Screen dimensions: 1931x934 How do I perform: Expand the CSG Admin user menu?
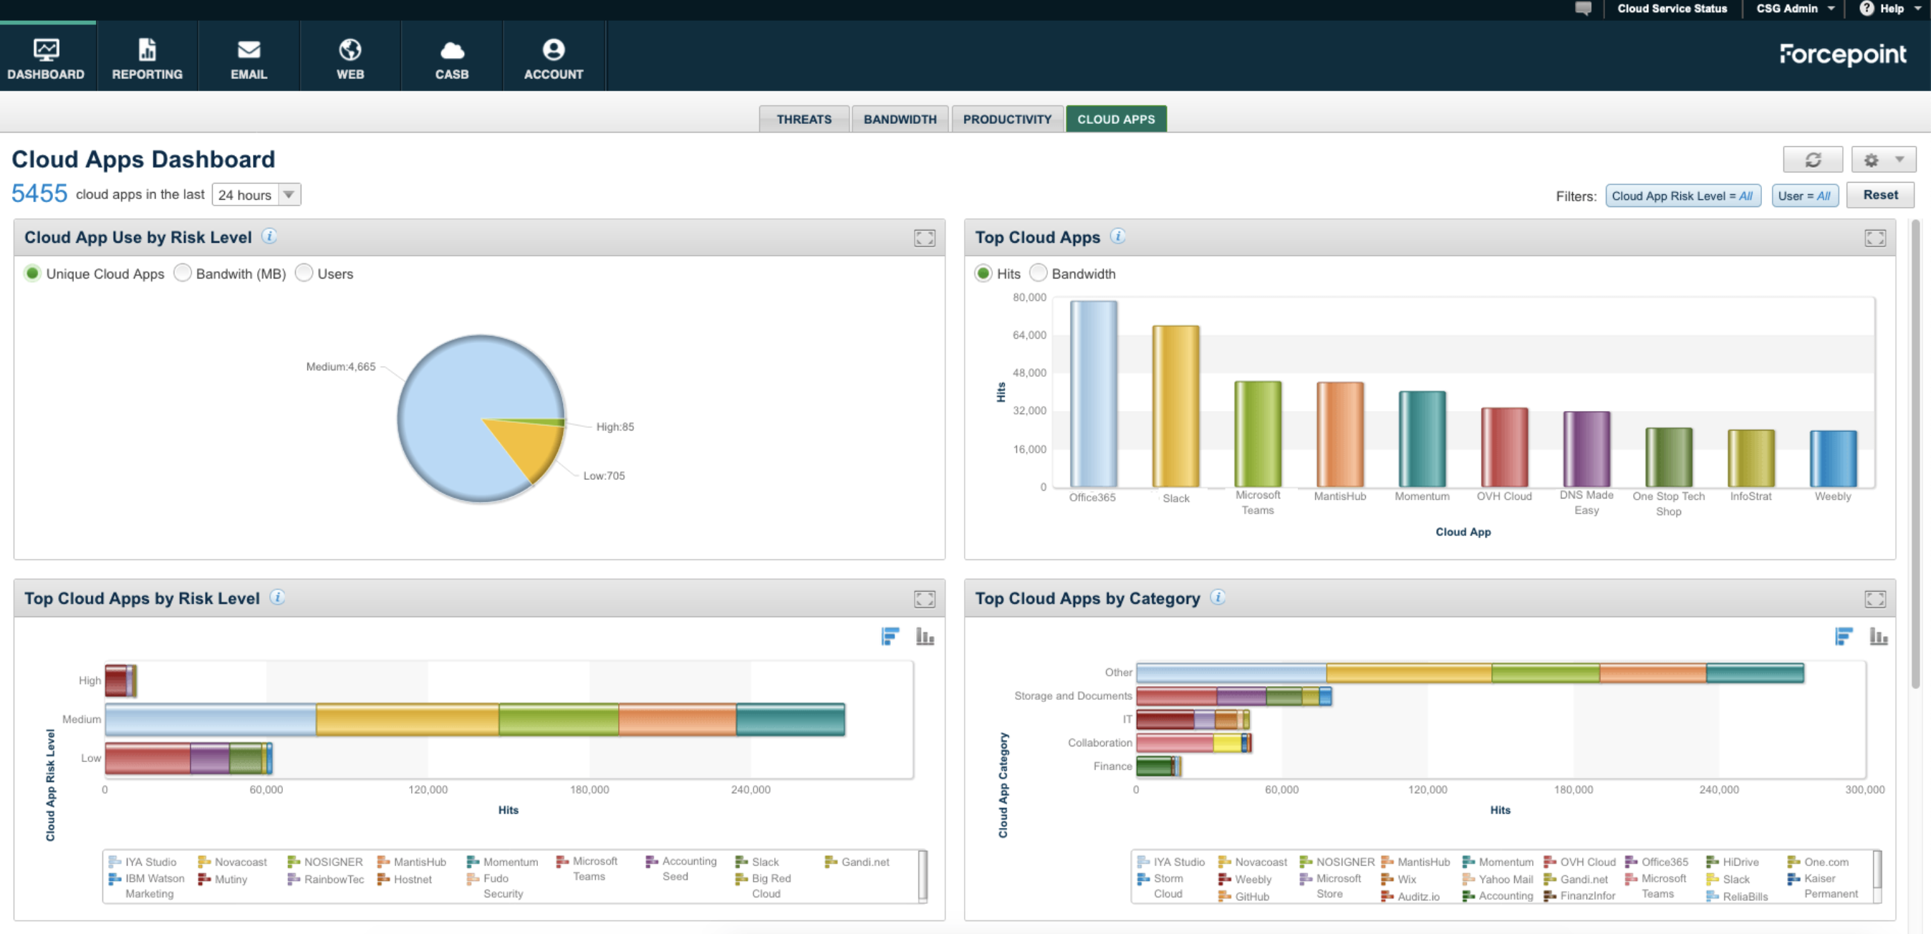point(1795,9)
